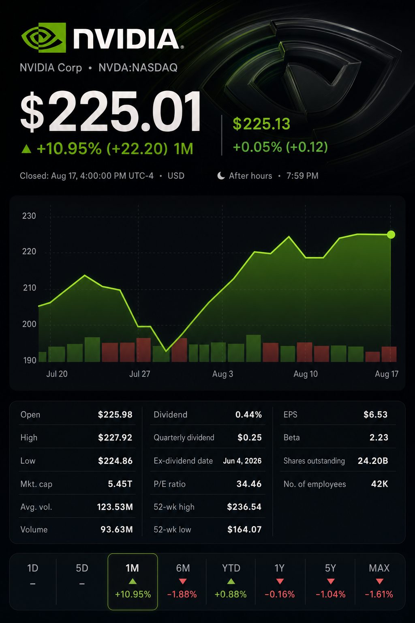The width and height of the screenshot is (415, 623).
Task: Click the Avg. vol. value 123.53M
Action: 115,507
